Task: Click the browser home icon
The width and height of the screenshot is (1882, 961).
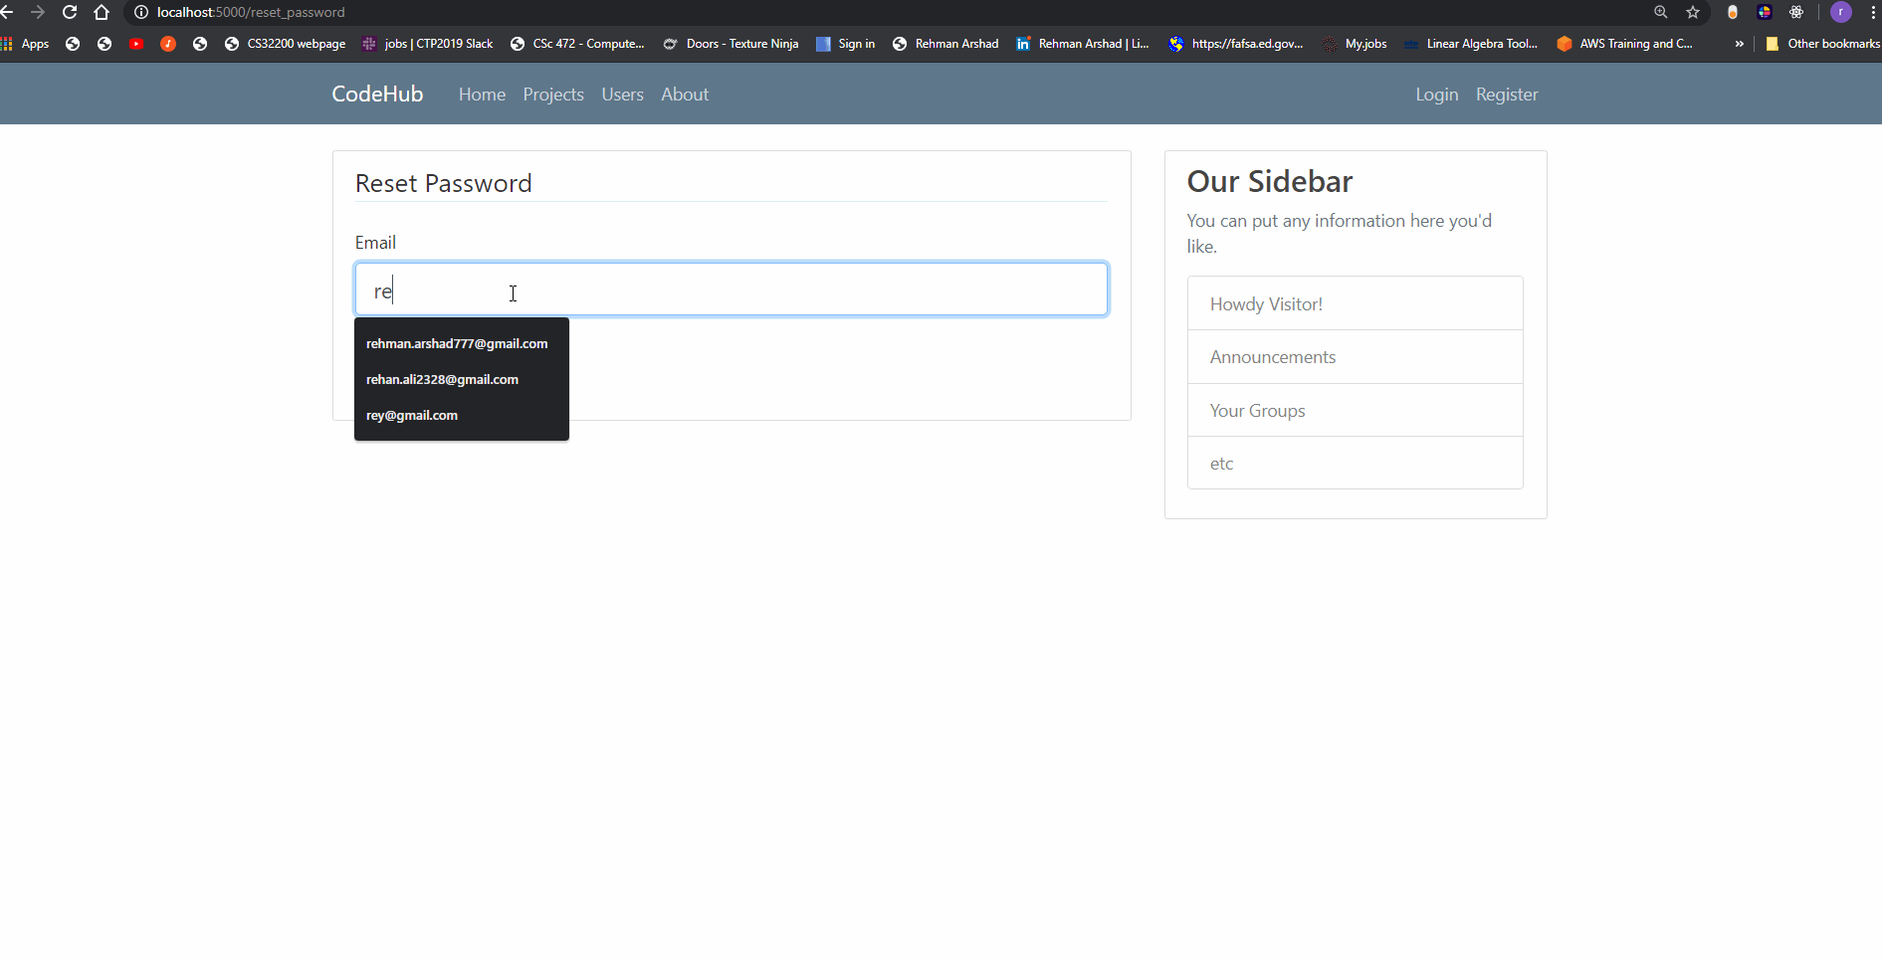Action: 102,12
